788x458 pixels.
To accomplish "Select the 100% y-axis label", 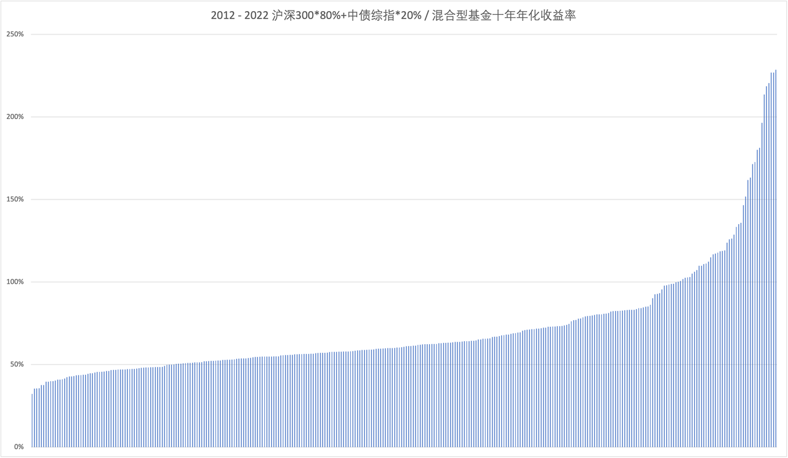I will pos(15,282).
